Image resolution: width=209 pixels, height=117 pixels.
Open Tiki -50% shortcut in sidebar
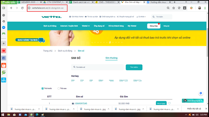[4, 80]
